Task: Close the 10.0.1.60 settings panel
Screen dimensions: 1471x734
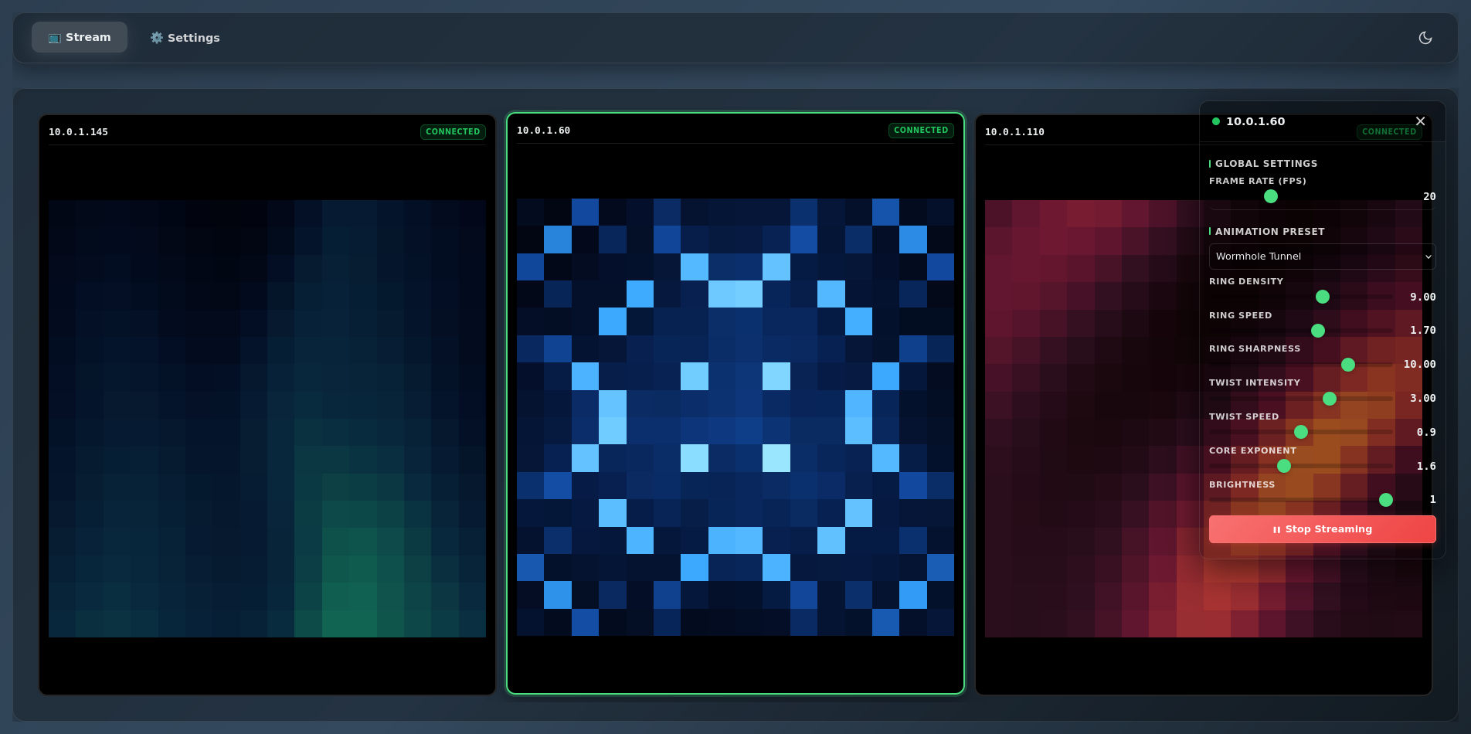Action: [1420, 121]
